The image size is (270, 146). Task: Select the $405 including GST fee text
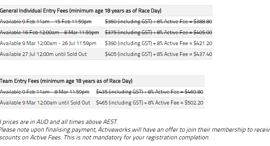click(128, 54)
